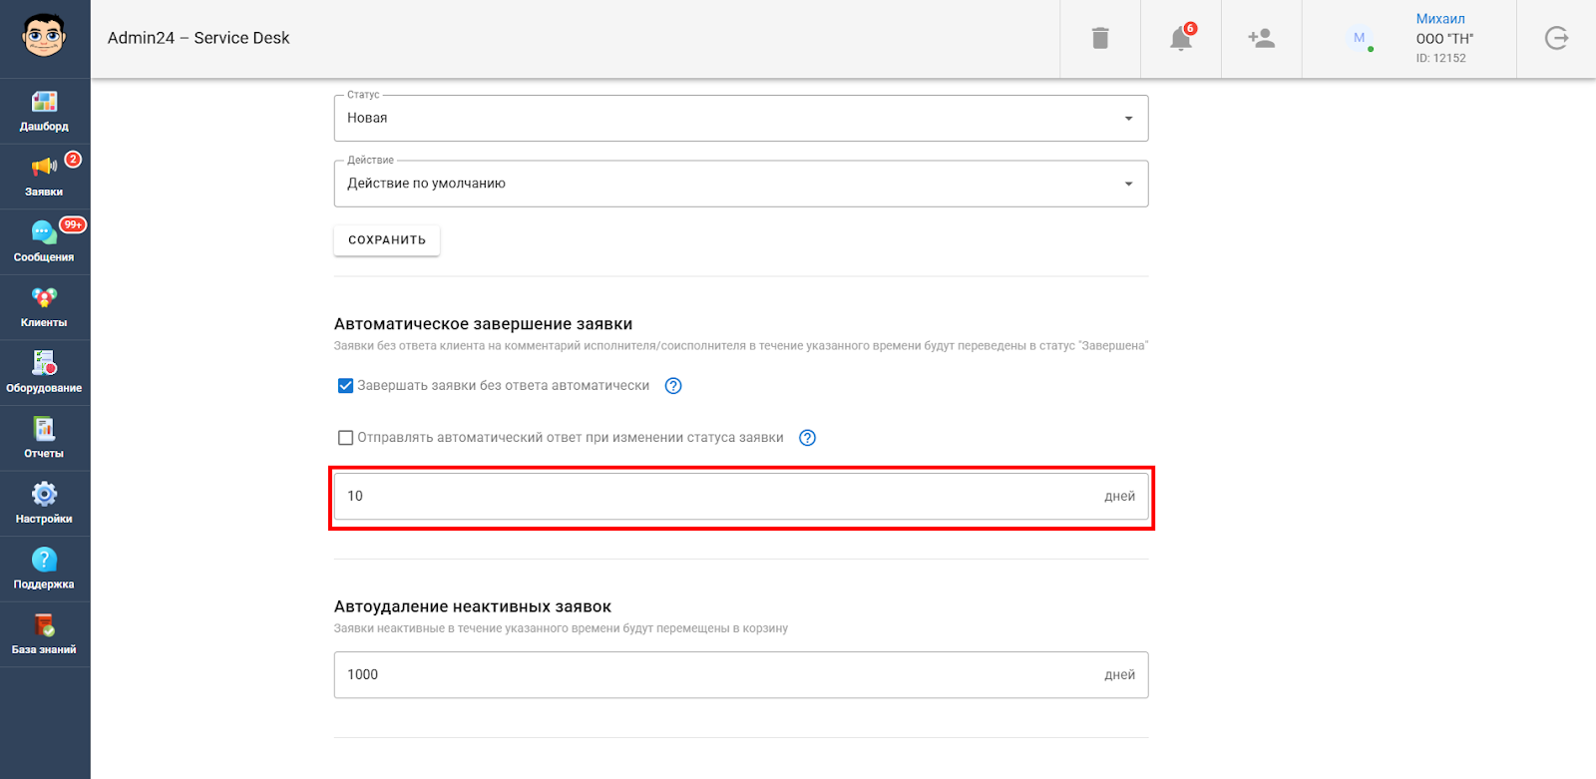This screenshot has width=1596, height=779.
Task: Click the Admin24 mascot logo
Action: coord(44,37)
